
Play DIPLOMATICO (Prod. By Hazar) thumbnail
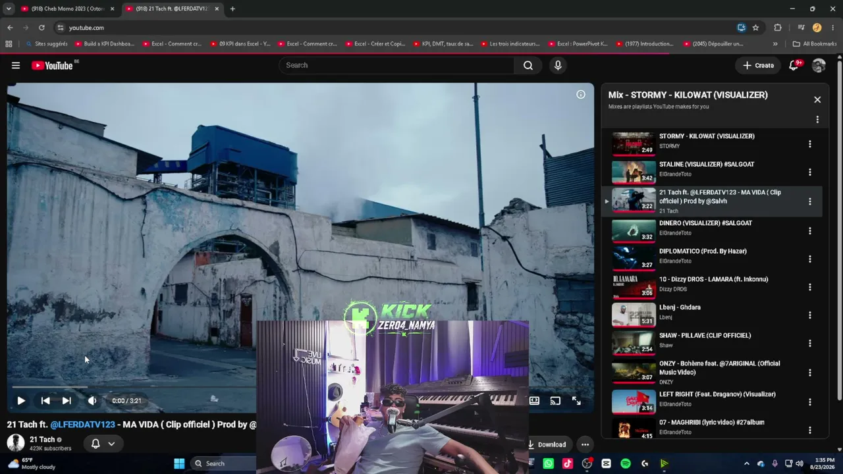pos(634,259)
